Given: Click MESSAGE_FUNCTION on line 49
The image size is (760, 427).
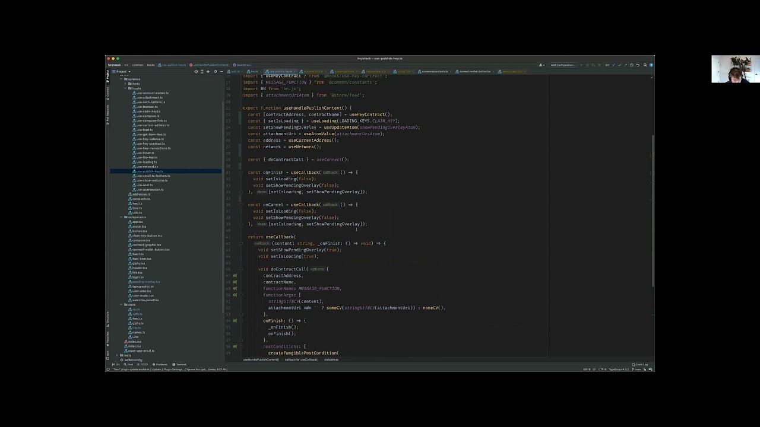Looking at the screenshot, I should tap(319, 289).
